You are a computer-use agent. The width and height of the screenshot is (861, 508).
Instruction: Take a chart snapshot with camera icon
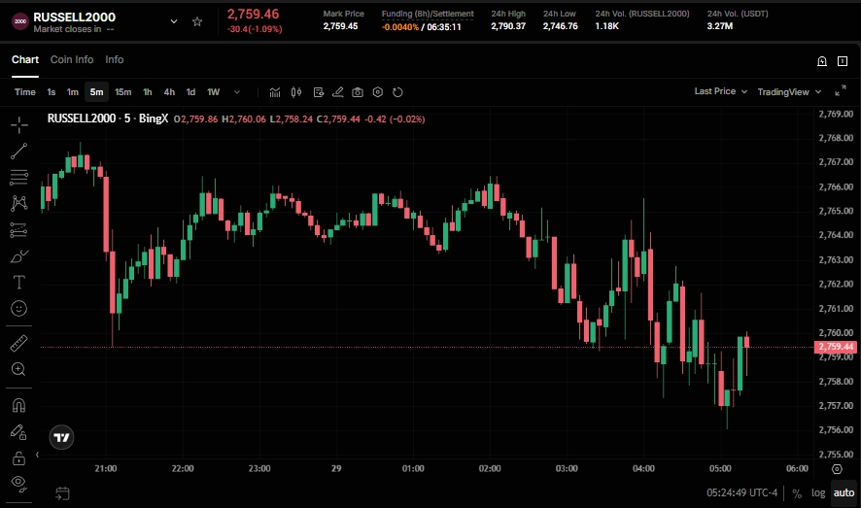tap(358, 92)
